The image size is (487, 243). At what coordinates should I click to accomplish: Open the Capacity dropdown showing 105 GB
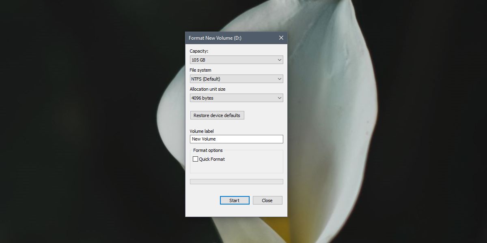click(236, 60)
